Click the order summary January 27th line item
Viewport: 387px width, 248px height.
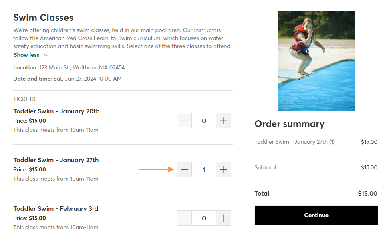(316, 142)
